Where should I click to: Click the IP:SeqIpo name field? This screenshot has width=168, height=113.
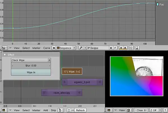(x=98, y=48)
